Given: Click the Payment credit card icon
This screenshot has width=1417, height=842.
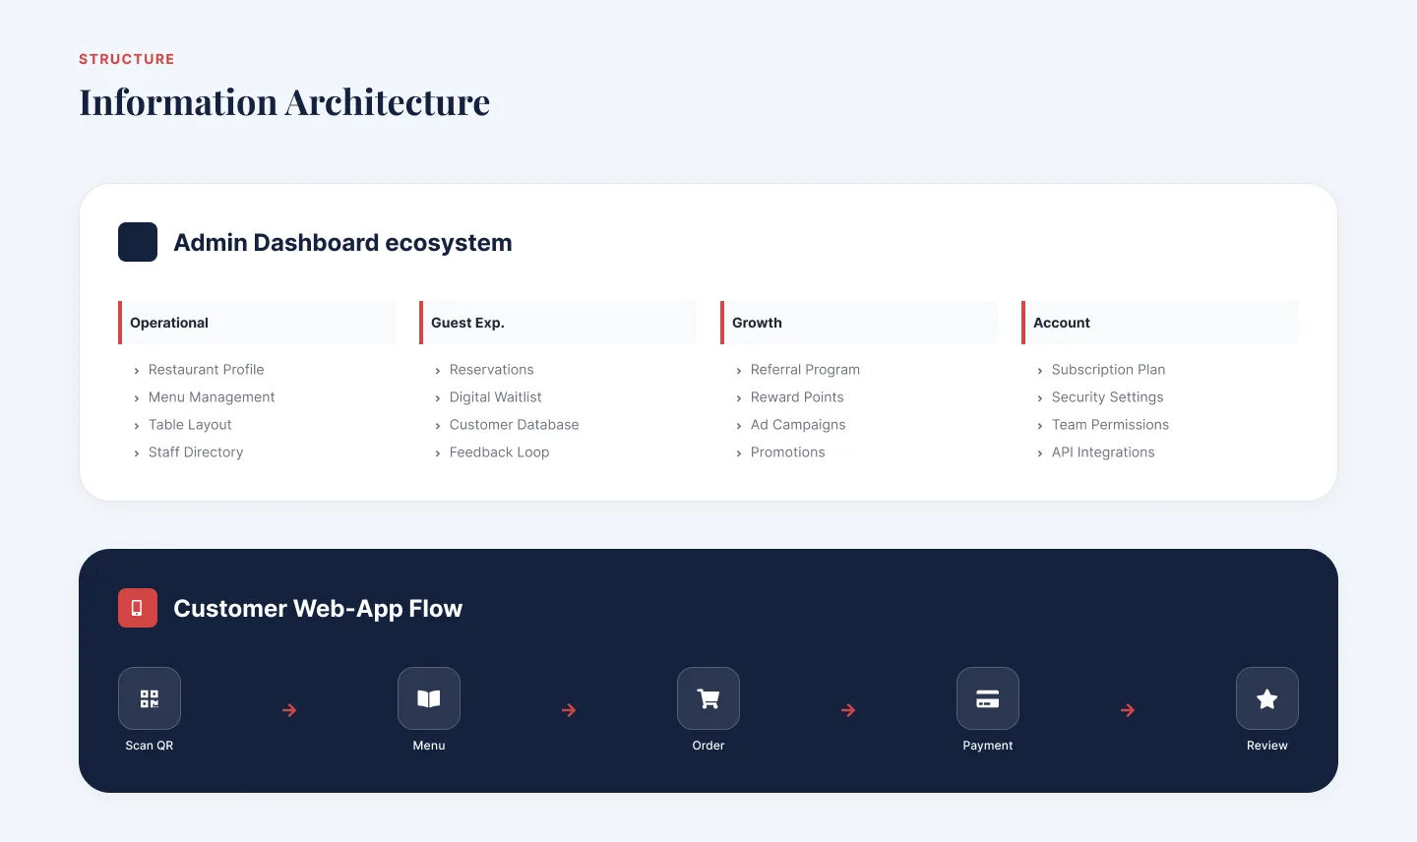Looking at the screenshot, I should pos(988,698).
